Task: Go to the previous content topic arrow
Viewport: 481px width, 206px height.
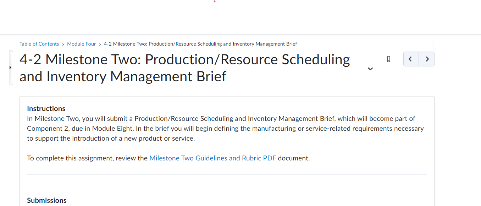Action: pyautogui.click(x=411, y=59)
